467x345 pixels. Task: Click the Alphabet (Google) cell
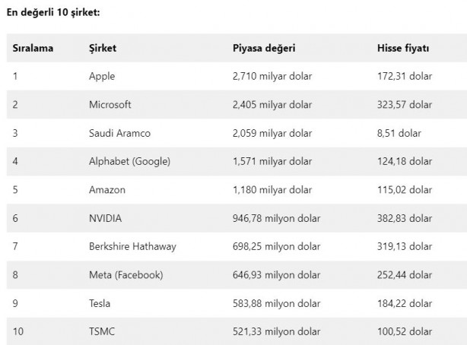(x=129, y=161)
